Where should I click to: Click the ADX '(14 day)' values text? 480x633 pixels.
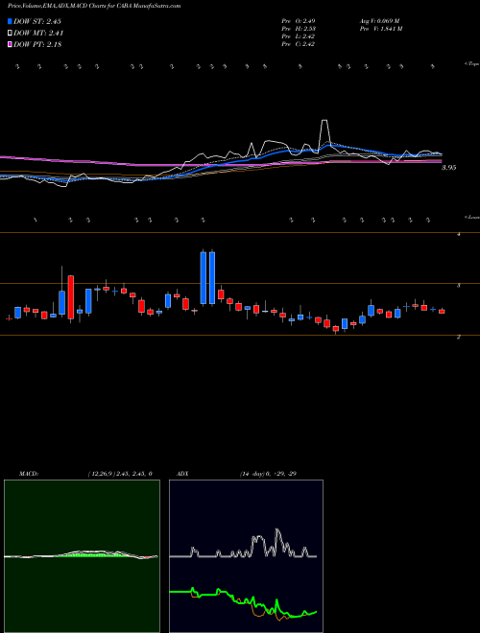tap(268, 474)
